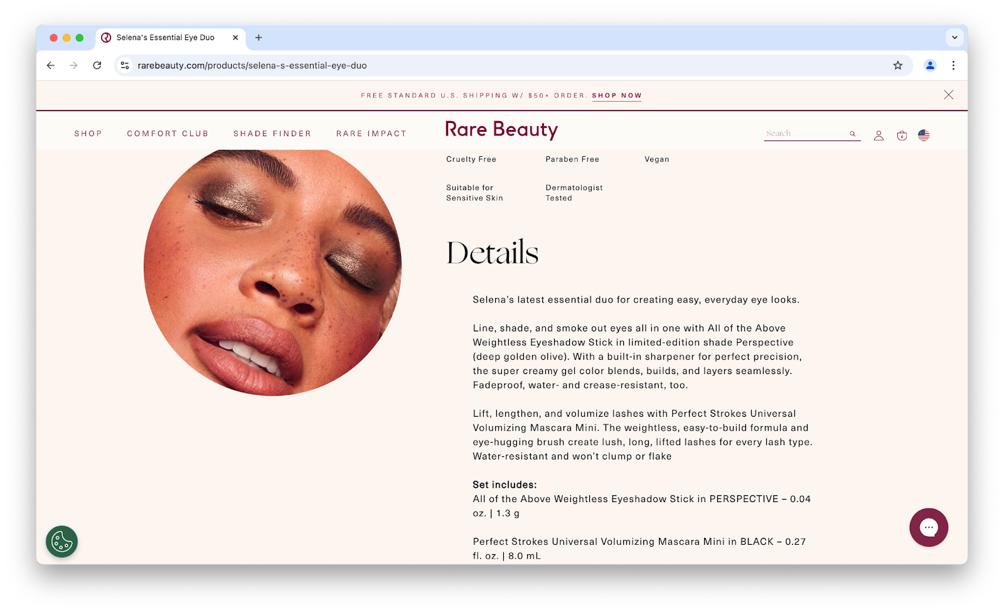Change region via the US flag icon
1004x612 pixels.
point(924,135)
